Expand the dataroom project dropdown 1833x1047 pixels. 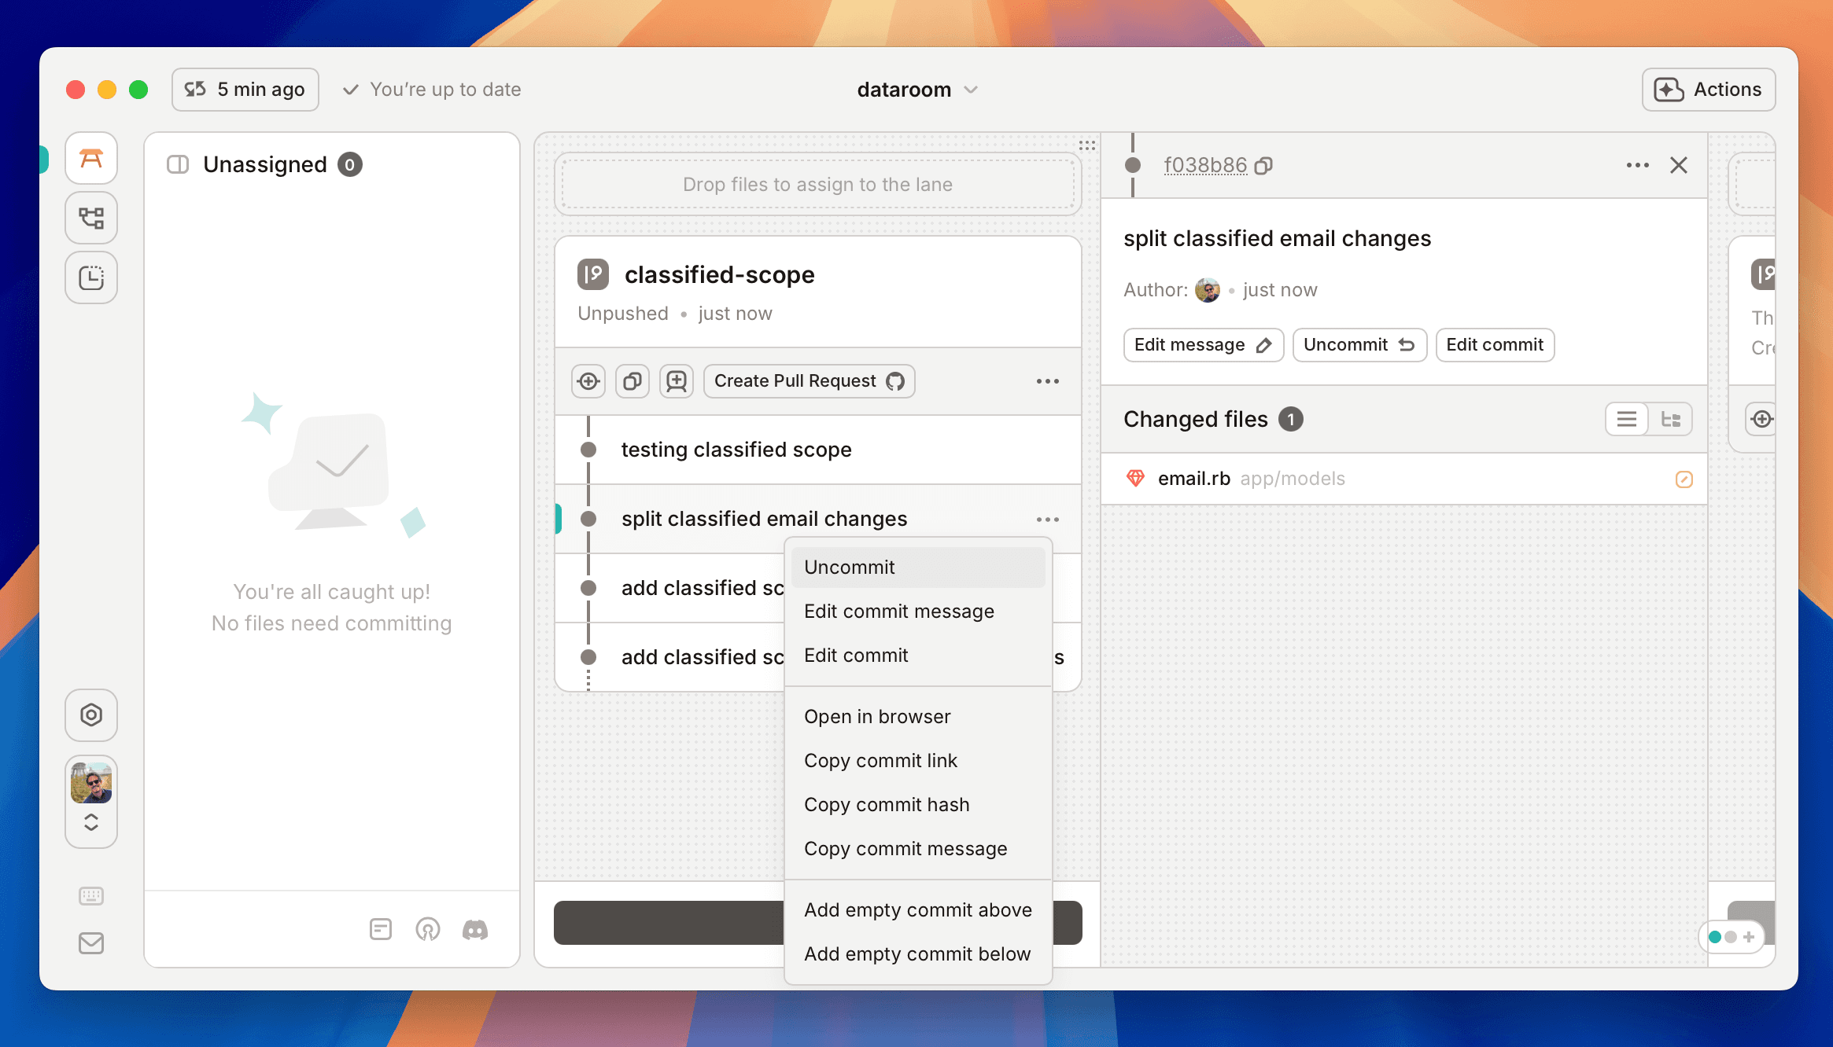917,90
